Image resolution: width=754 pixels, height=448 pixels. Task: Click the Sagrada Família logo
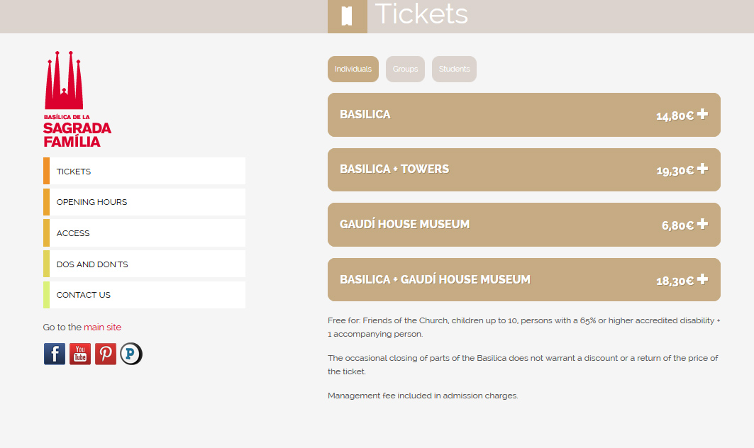tap(77, 99)
